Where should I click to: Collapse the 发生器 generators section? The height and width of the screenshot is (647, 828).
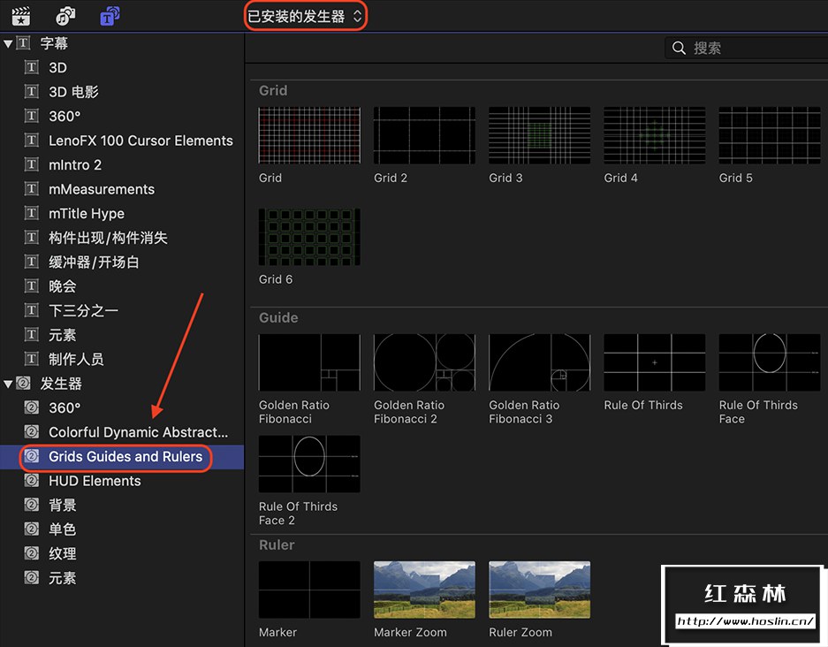8,384
